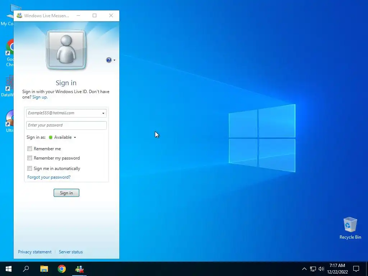Click the Sign up link
This screenshot has height=276, width=368.
point(40,97)
